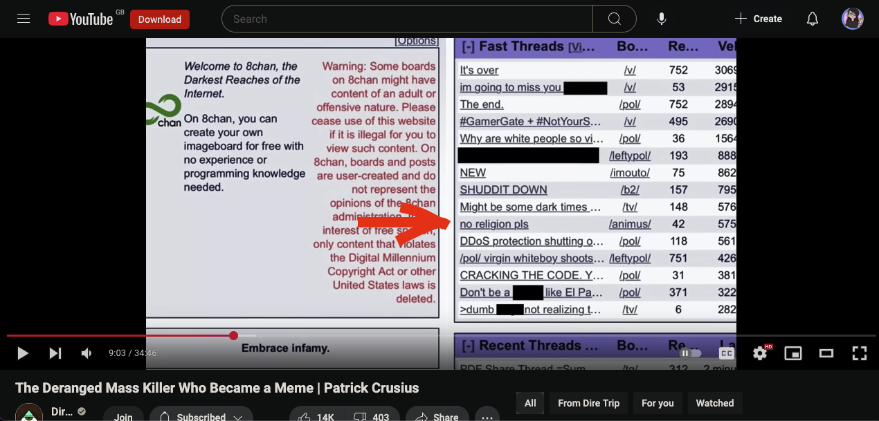Open the notifications bell
Image resolution: width=879 pixels, height=421 pixels.
point(813,19)
